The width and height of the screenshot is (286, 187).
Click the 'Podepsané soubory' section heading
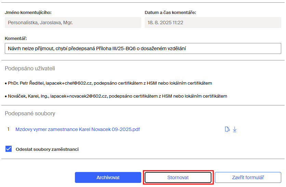pyautogui.click(x=30, y=113)
